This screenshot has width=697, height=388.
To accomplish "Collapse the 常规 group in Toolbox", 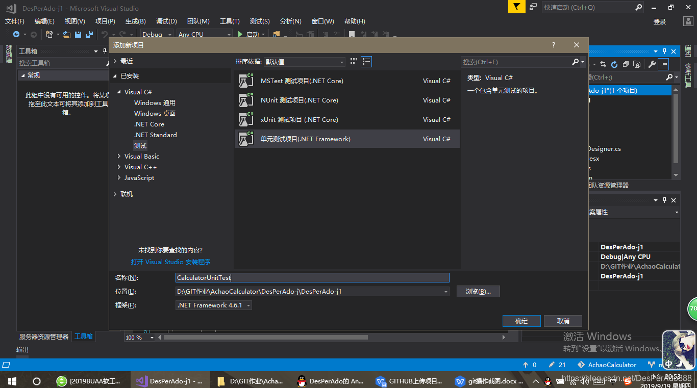I will [x=22, y=75].
